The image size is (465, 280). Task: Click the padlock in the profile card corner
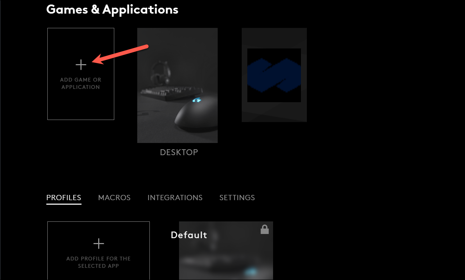point(264,229)
